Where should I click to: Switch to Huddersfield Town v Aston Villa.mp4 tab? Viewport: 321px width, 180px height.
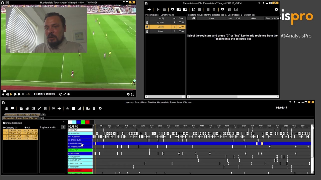22,115
